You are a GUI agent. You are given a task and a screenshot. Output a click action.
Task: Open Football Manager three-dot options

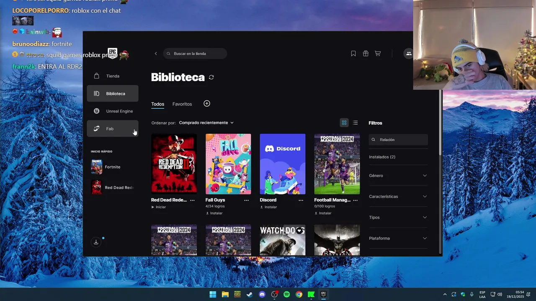click(355, 200)
